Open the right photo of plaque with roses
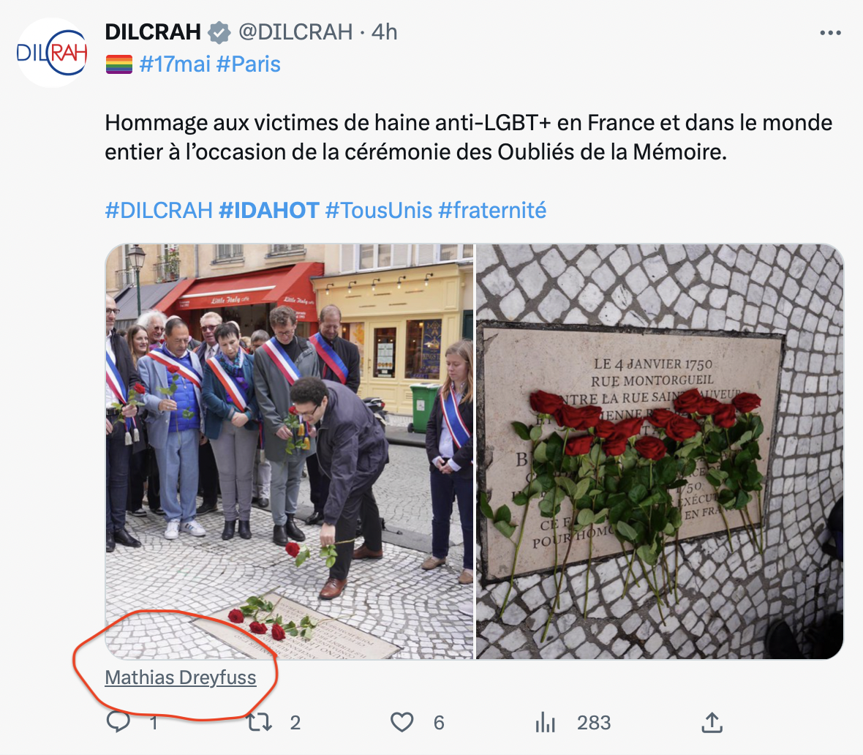This screenshot has width=863, height=755. 660,451
